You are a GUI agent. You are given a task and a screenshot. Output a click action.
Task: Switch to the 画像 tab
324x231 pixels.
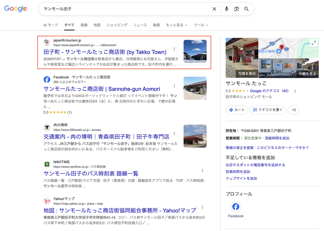click(84, 25)
